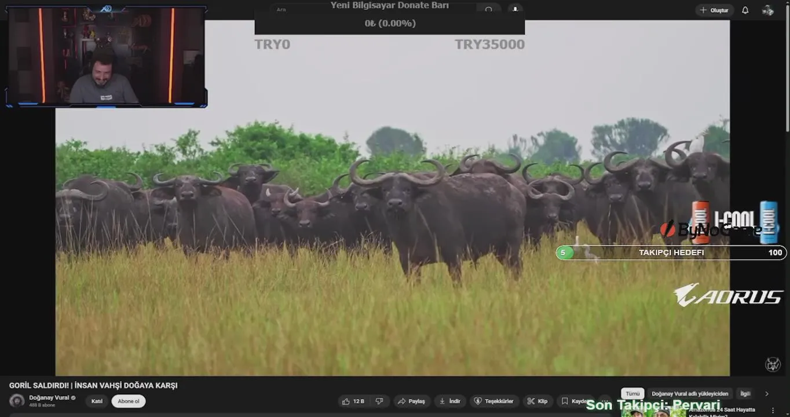Open Doğanay Vural channel avatar
Screen dimensions: 790x417
(17, 401)
